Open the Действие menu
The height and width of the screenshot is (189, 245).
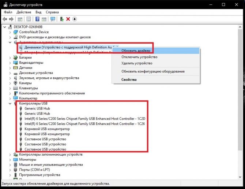[24, 12]
